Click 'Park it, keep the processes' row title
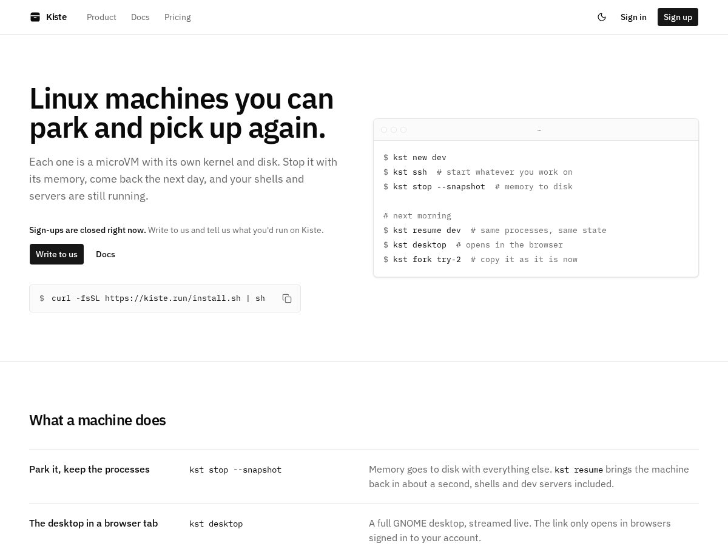 click(89, 470)
